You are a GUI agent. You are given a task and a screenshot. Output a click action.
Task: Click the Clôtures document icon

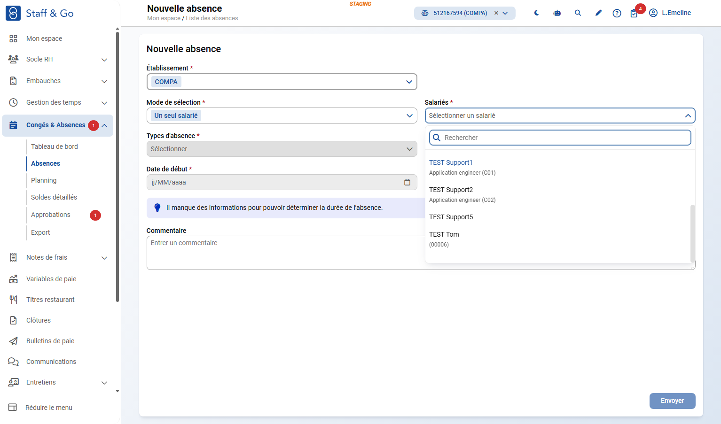tap(13, 320)
